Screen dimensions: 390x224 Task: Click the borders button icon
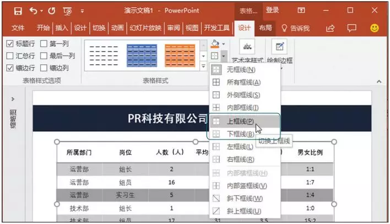[x=215, y=56]
